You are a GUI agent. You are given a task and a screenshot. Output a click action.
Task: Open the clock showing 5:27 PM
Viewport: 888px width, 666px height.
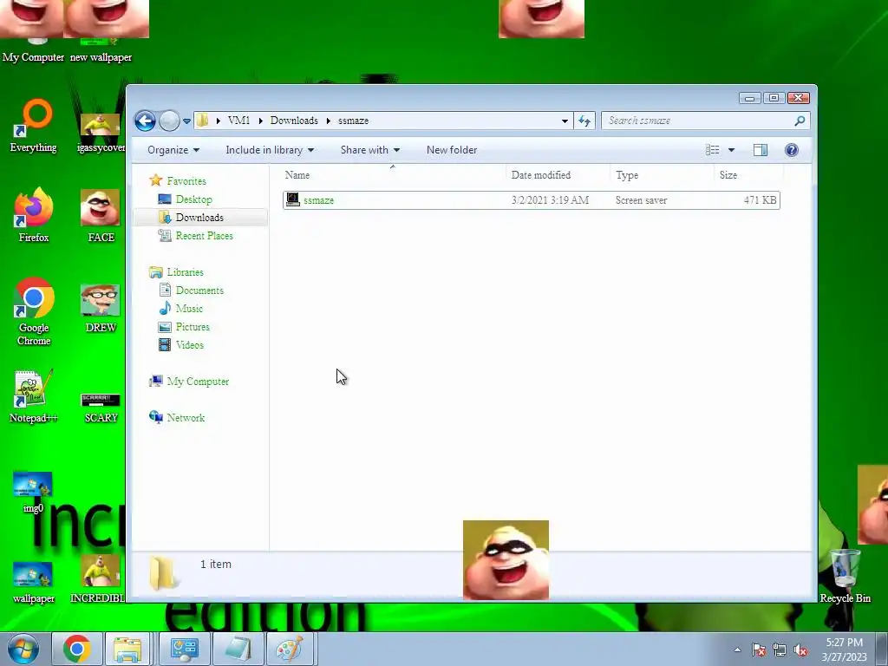844,650
